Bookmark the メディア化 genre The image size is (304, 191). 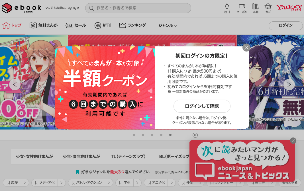pos(45,183)
